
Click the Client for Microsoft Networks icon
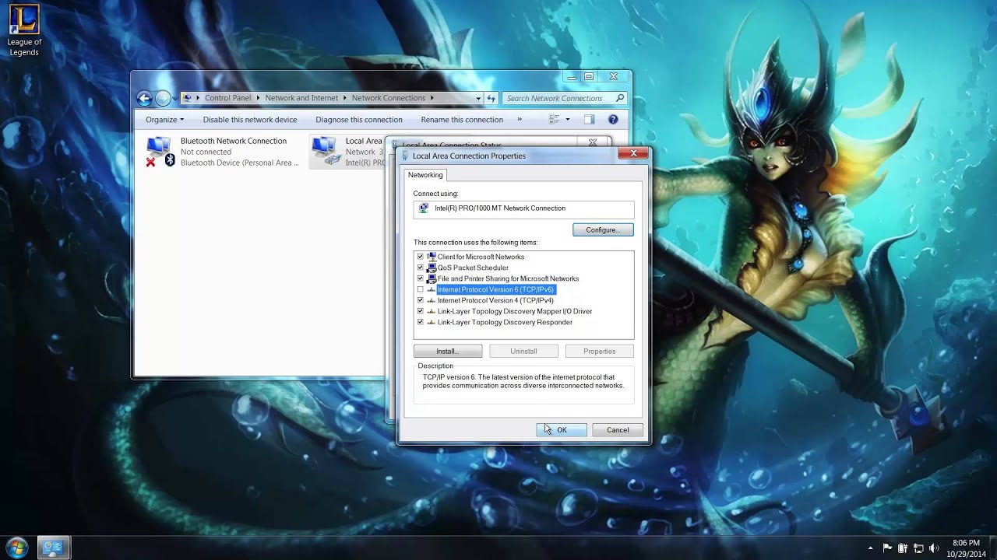coord(432,257)
